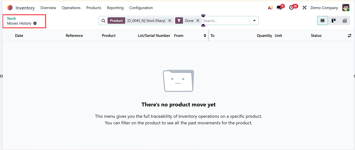Go back to the Stock breadcrumb

[x=12, y=19]
